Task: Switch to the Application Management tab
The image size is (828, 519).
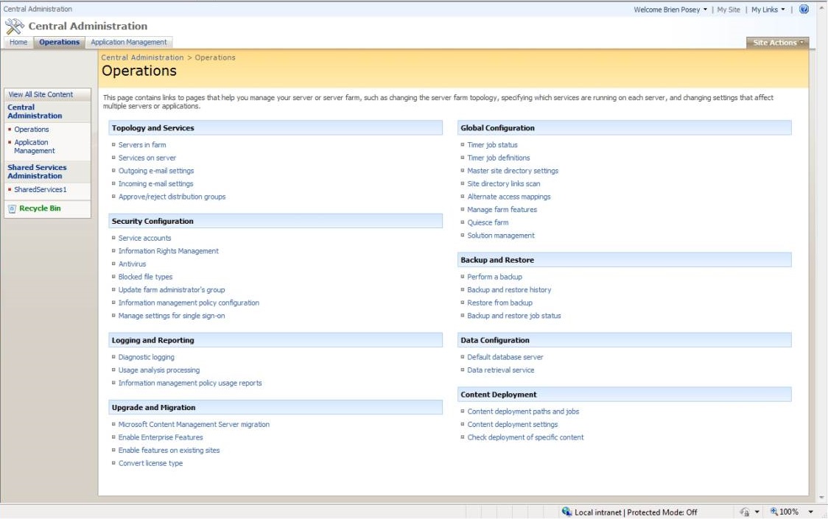Action: point(129,42)
